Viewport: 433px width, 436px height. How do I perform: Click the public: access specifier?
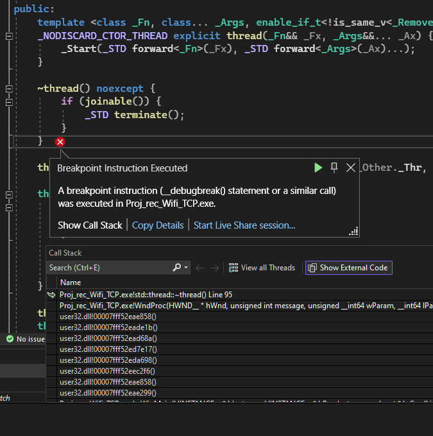coord(34,9)
